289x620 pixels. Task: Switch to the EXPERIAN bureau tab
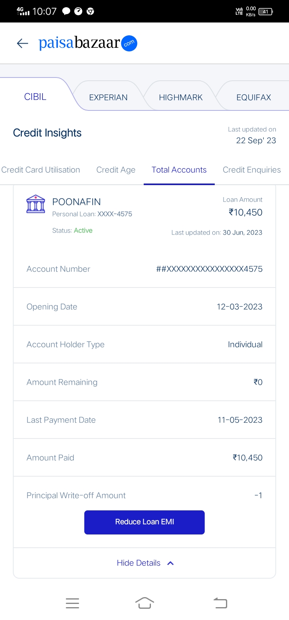pos(108,97)
